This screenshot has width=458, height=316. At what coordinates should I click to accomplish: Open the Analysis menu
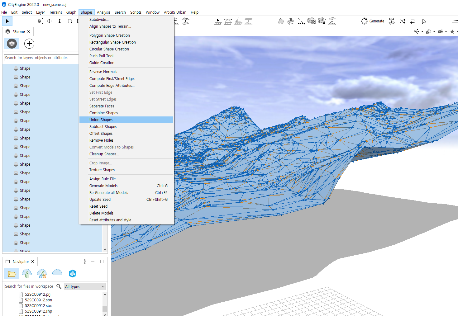tap(103, 12)
